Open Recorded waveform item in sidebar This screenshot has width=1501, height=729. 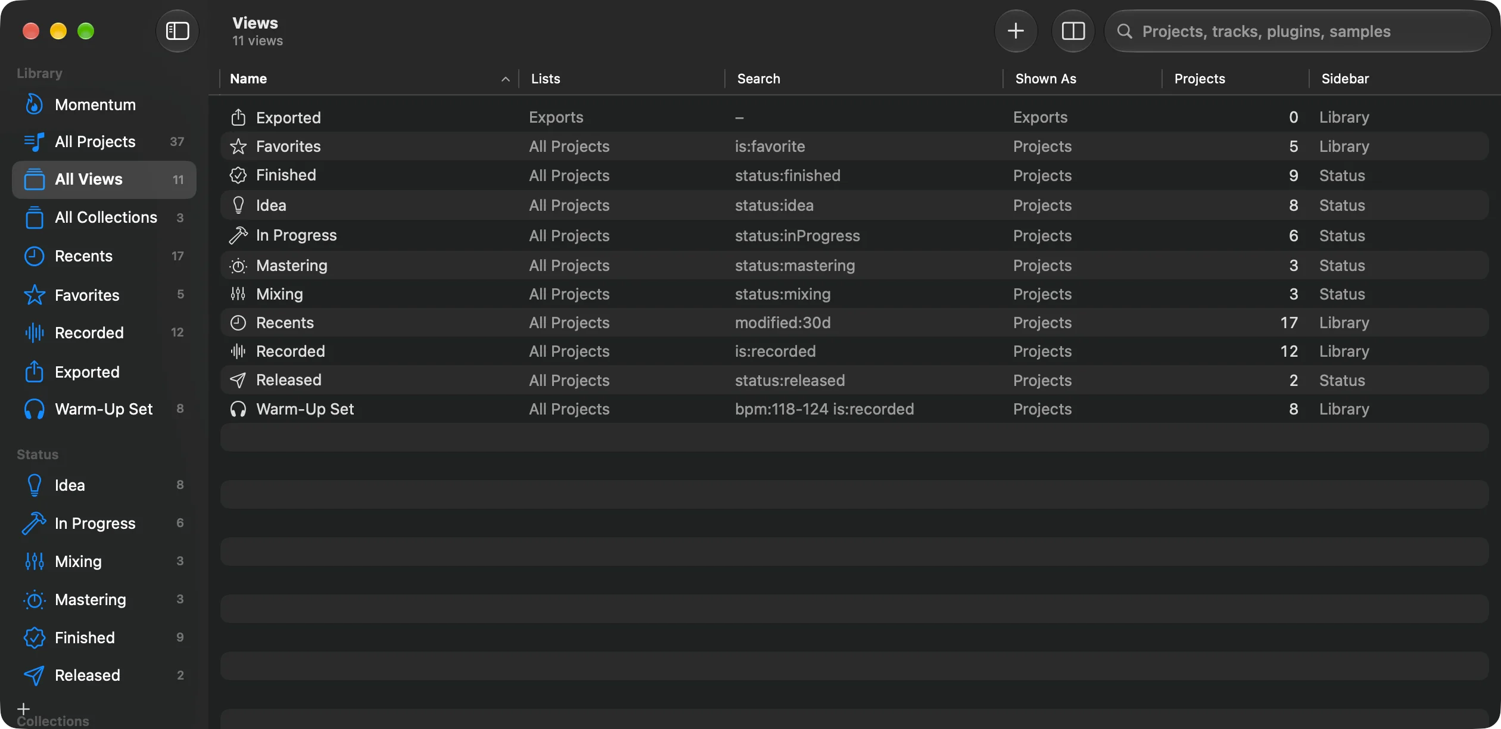pos(104,332)
